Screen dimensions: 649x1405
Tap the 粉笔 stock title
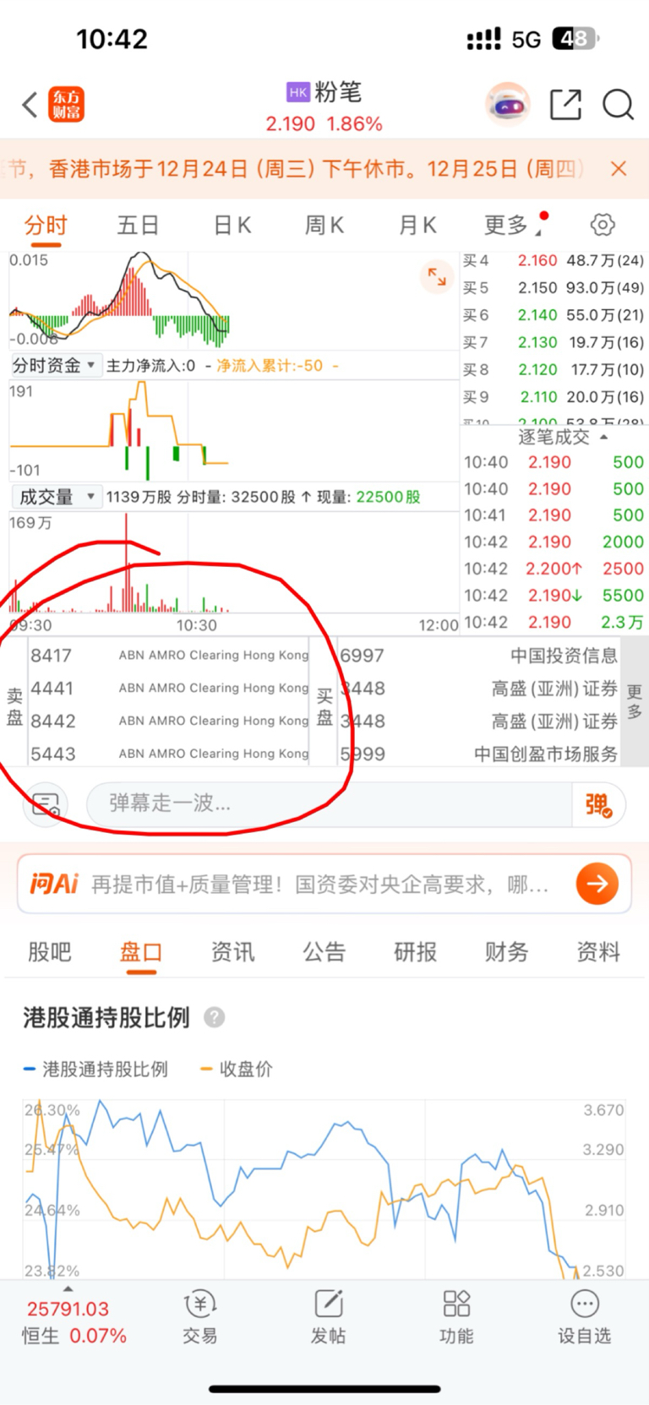(x=338, y=91)
